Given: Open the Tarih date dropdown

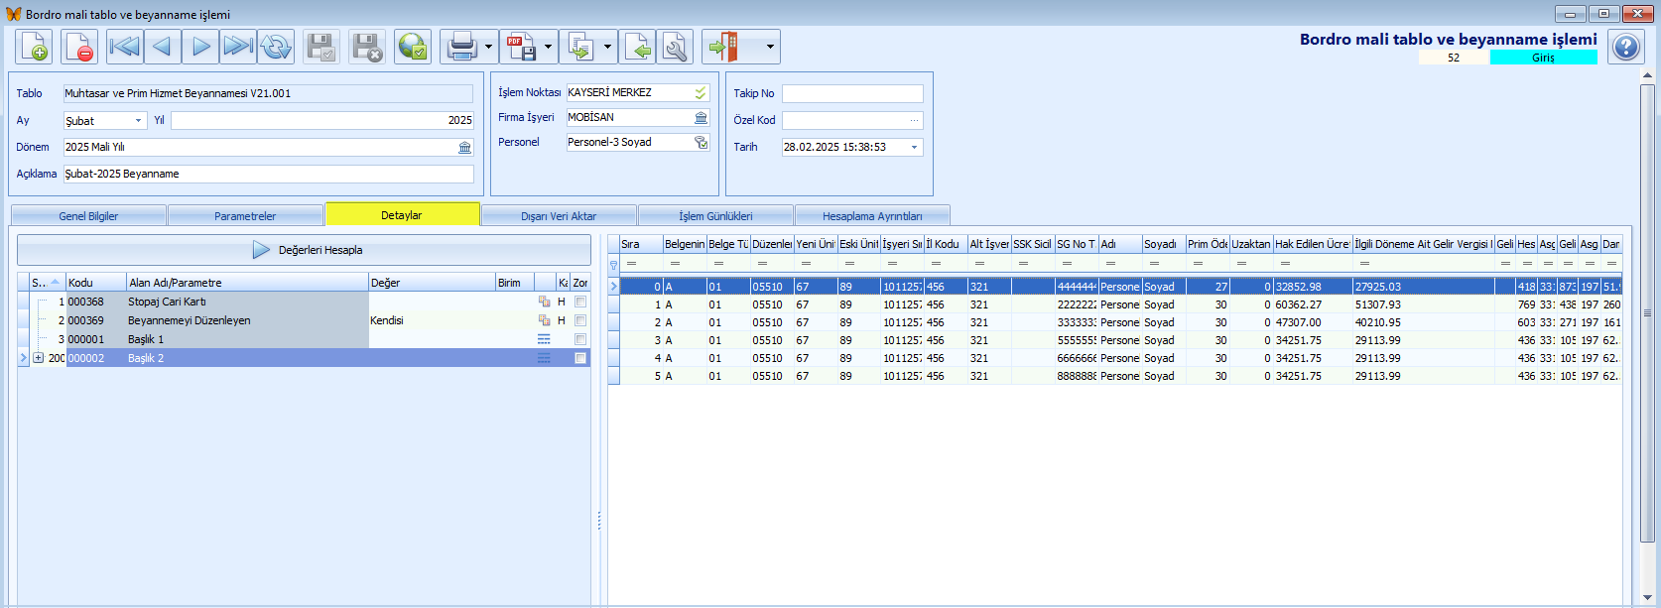Looking at the screenshot, I should 914,147.
